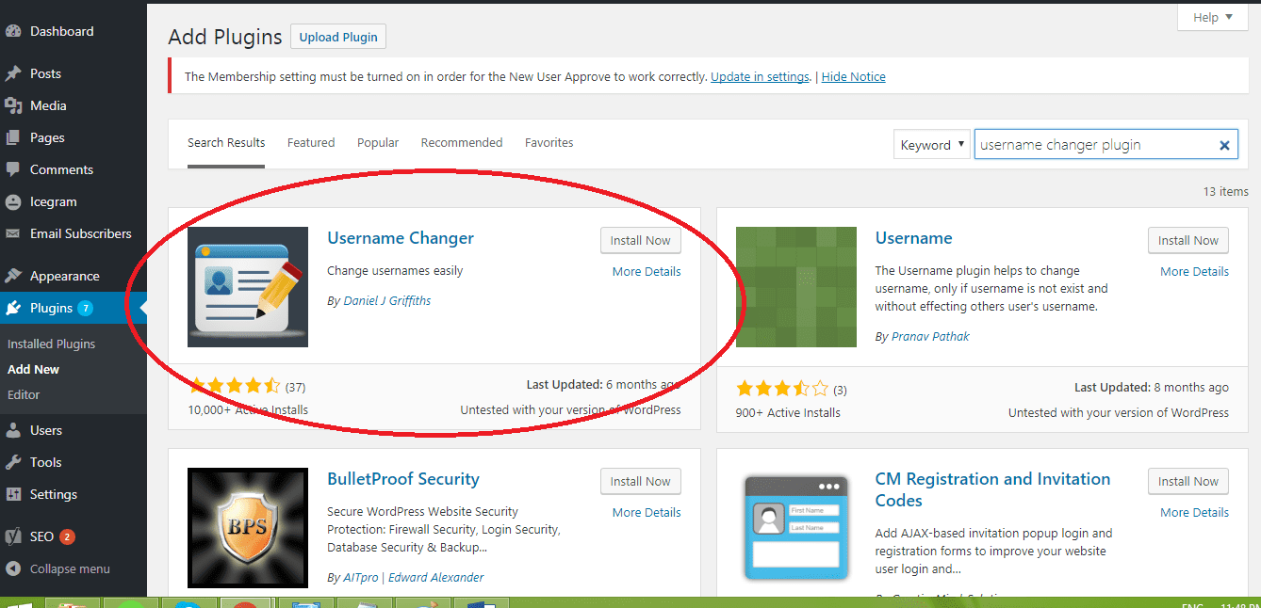Viewport: 1261px width, 608px height.
Task: Clear the plugin search field with X
Action: pyautogui.click(x=1224, y=145)
